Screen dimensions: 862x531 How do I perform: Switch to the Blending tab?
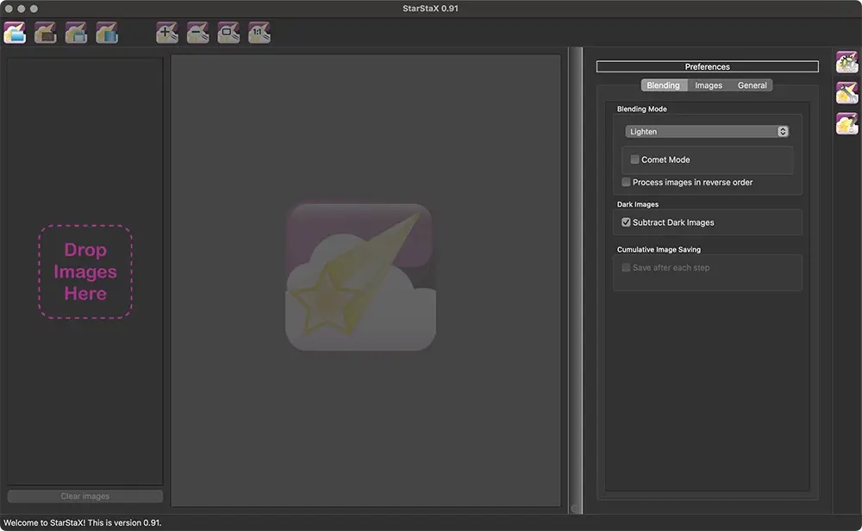pyautogui.click(x=663, y=85)
